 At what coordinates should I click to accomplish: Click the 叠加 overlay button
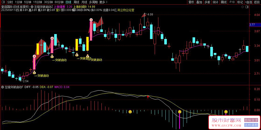tap(199, 2)
